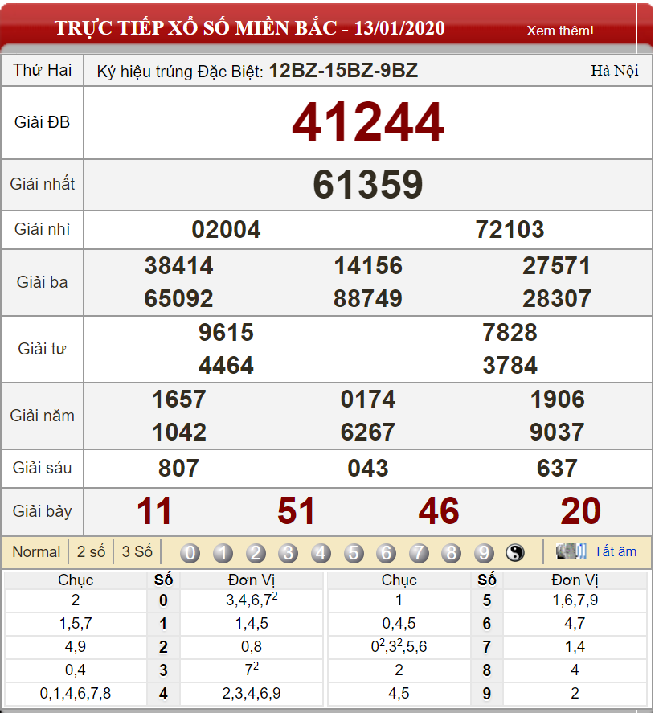
Task: Click fourth prize number 7828
Action: tap(510, 333)
